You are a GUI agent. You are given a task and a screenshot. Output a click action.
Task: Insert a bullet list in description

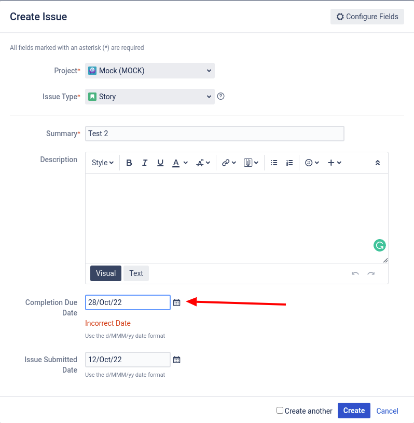point(274,163)
